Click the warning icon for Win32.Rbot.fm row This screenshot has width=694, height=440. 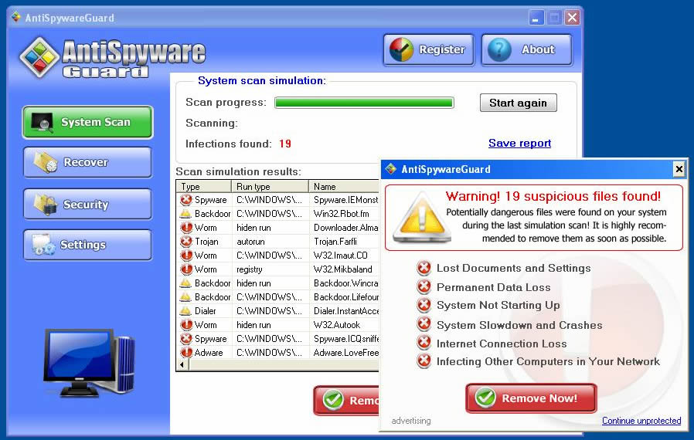186,214
